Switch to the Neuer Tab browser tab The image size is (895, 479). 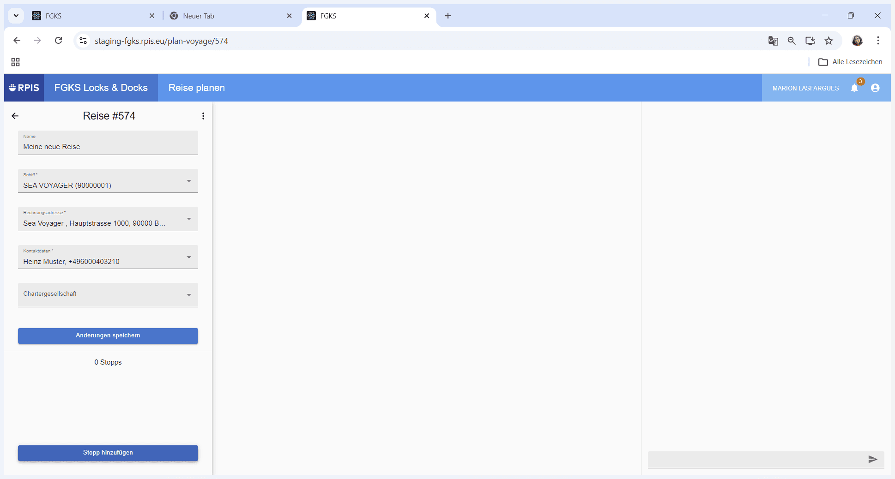tap(231, 16)
